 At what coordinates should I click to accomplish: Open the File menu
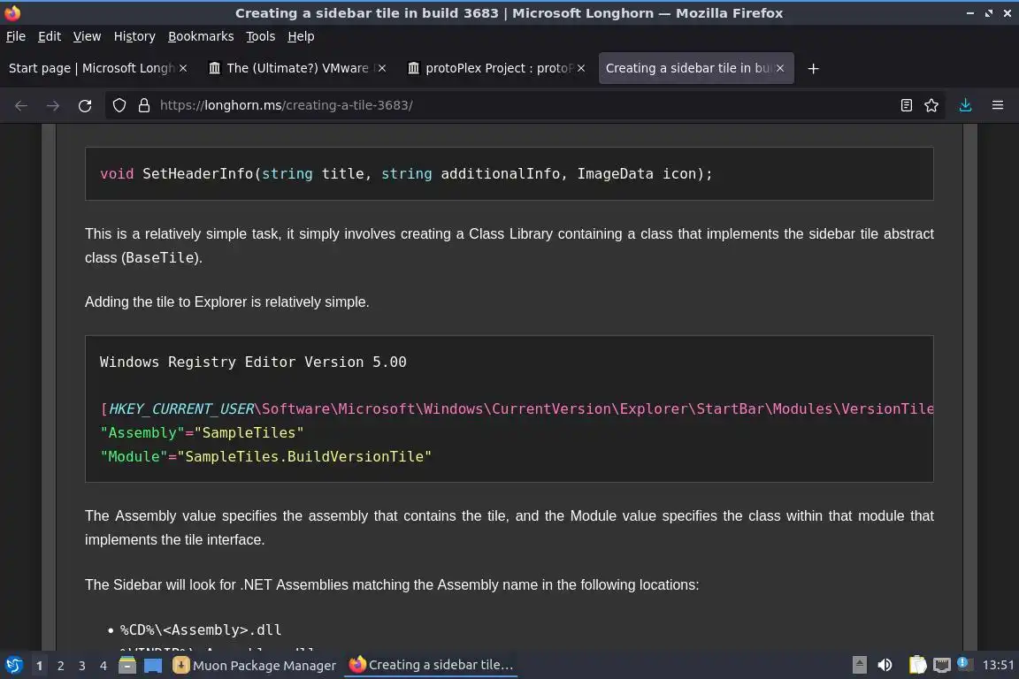pyautogui.click(x=16, y=36)
